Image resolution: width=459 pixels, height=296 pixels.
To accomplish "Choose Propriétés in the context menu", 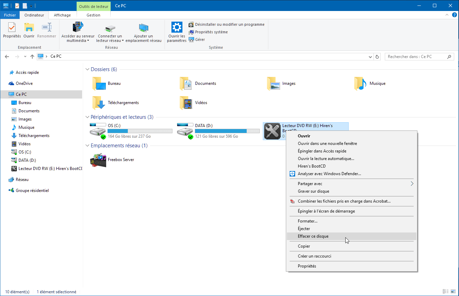I will pos(351,266).
